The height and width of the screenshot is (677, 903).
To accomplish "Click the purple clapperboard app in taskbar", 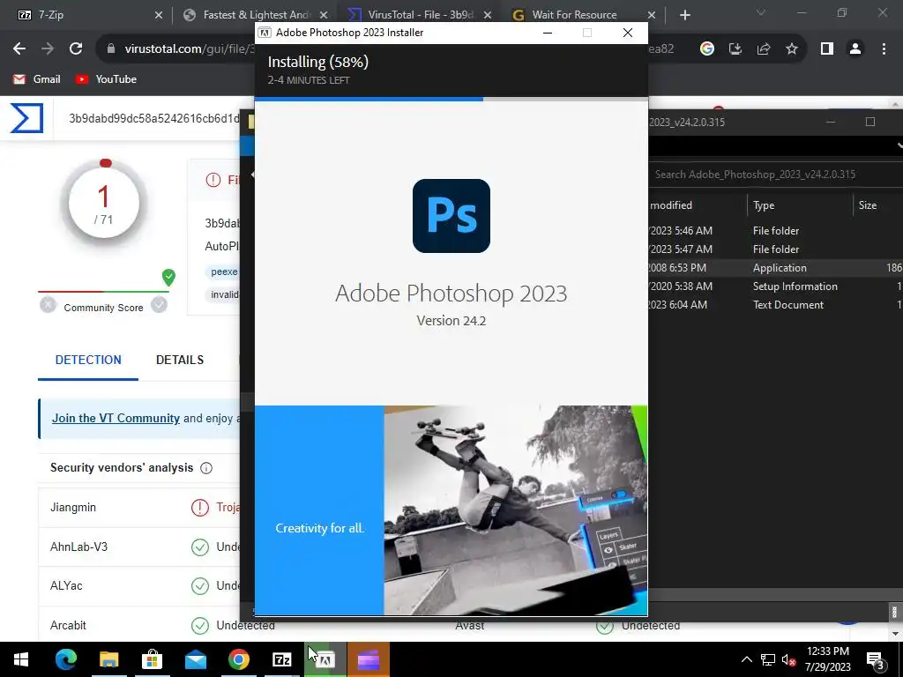I will click(x=369, y=659).
